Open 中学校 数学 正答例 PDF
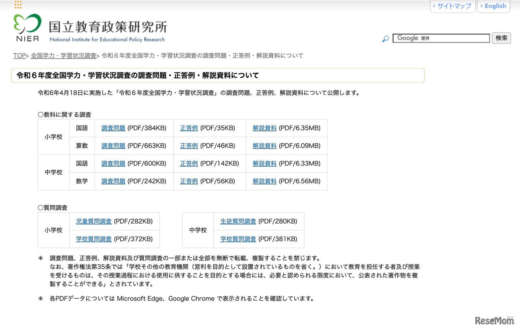Screen dimensions: 520x330 coord(188,181)
